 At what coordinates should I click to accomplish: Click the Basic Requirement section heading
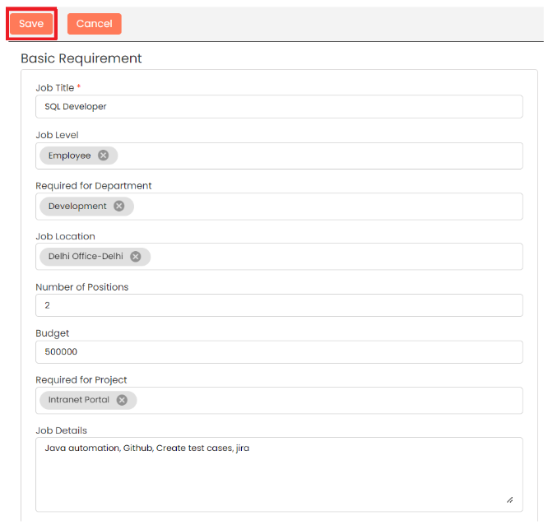click(x=81, y=58)
